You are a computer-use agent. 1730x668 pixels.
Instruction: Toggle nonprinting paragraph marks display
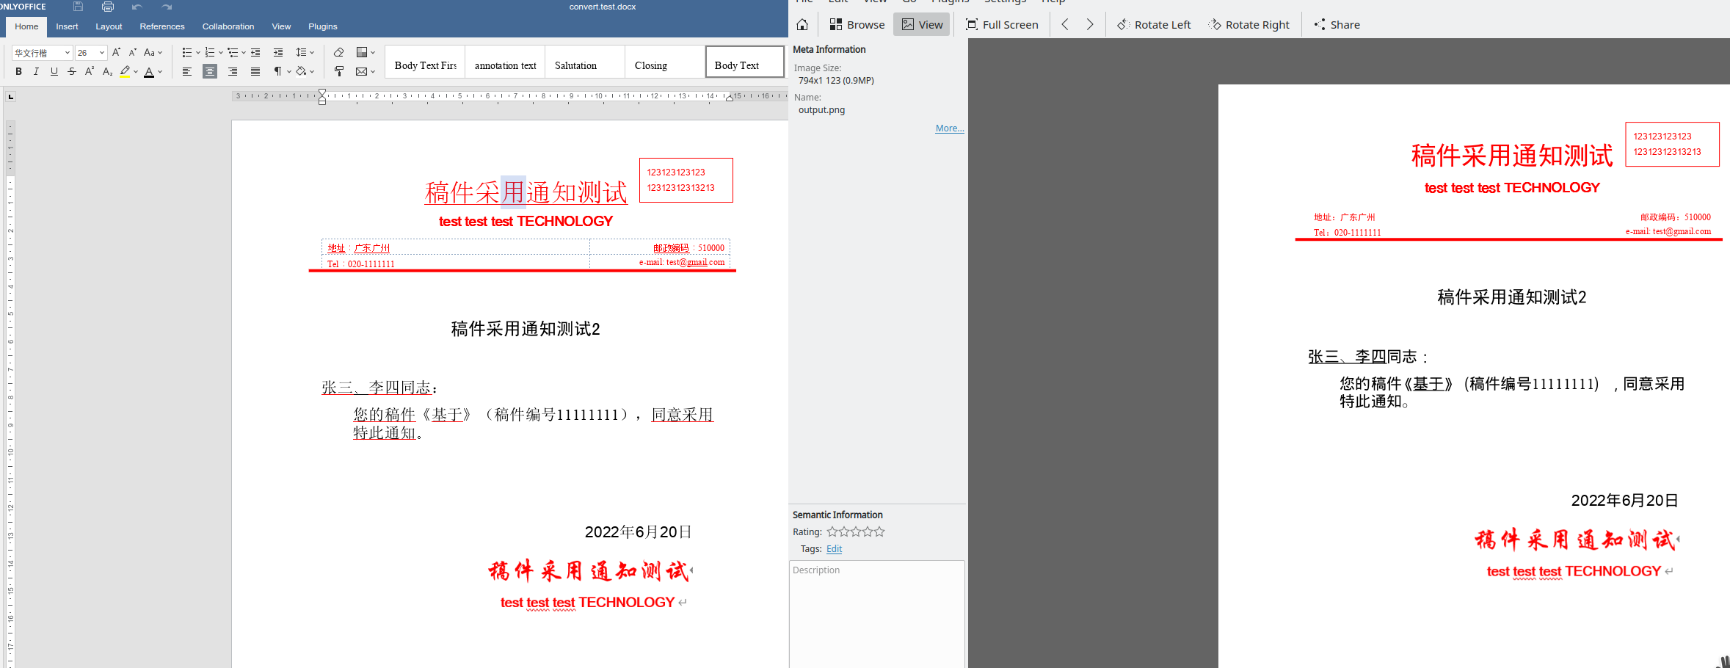(x=278, y=71)
